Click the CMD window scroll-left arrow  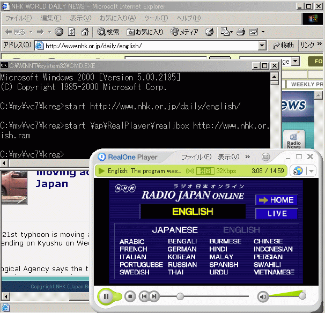pos(4,163)
